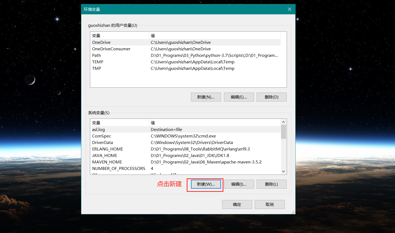
Task: Select the ComSpec system variable
Action: (x=186, y=136)
